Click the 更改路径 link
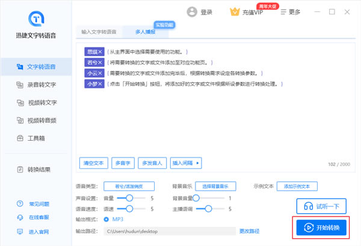Viewport: 361px width, 246px height. [x=249, y=231]
